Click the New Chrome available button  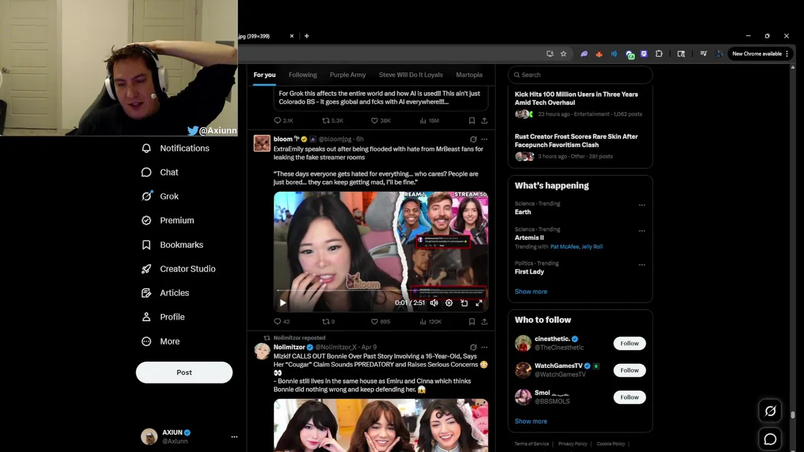click(x=760, y=54)
